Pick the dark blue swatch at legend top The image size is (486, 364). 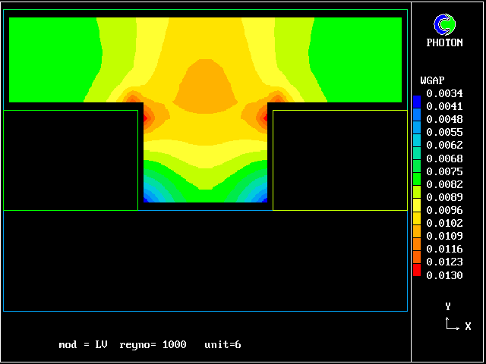416,99
